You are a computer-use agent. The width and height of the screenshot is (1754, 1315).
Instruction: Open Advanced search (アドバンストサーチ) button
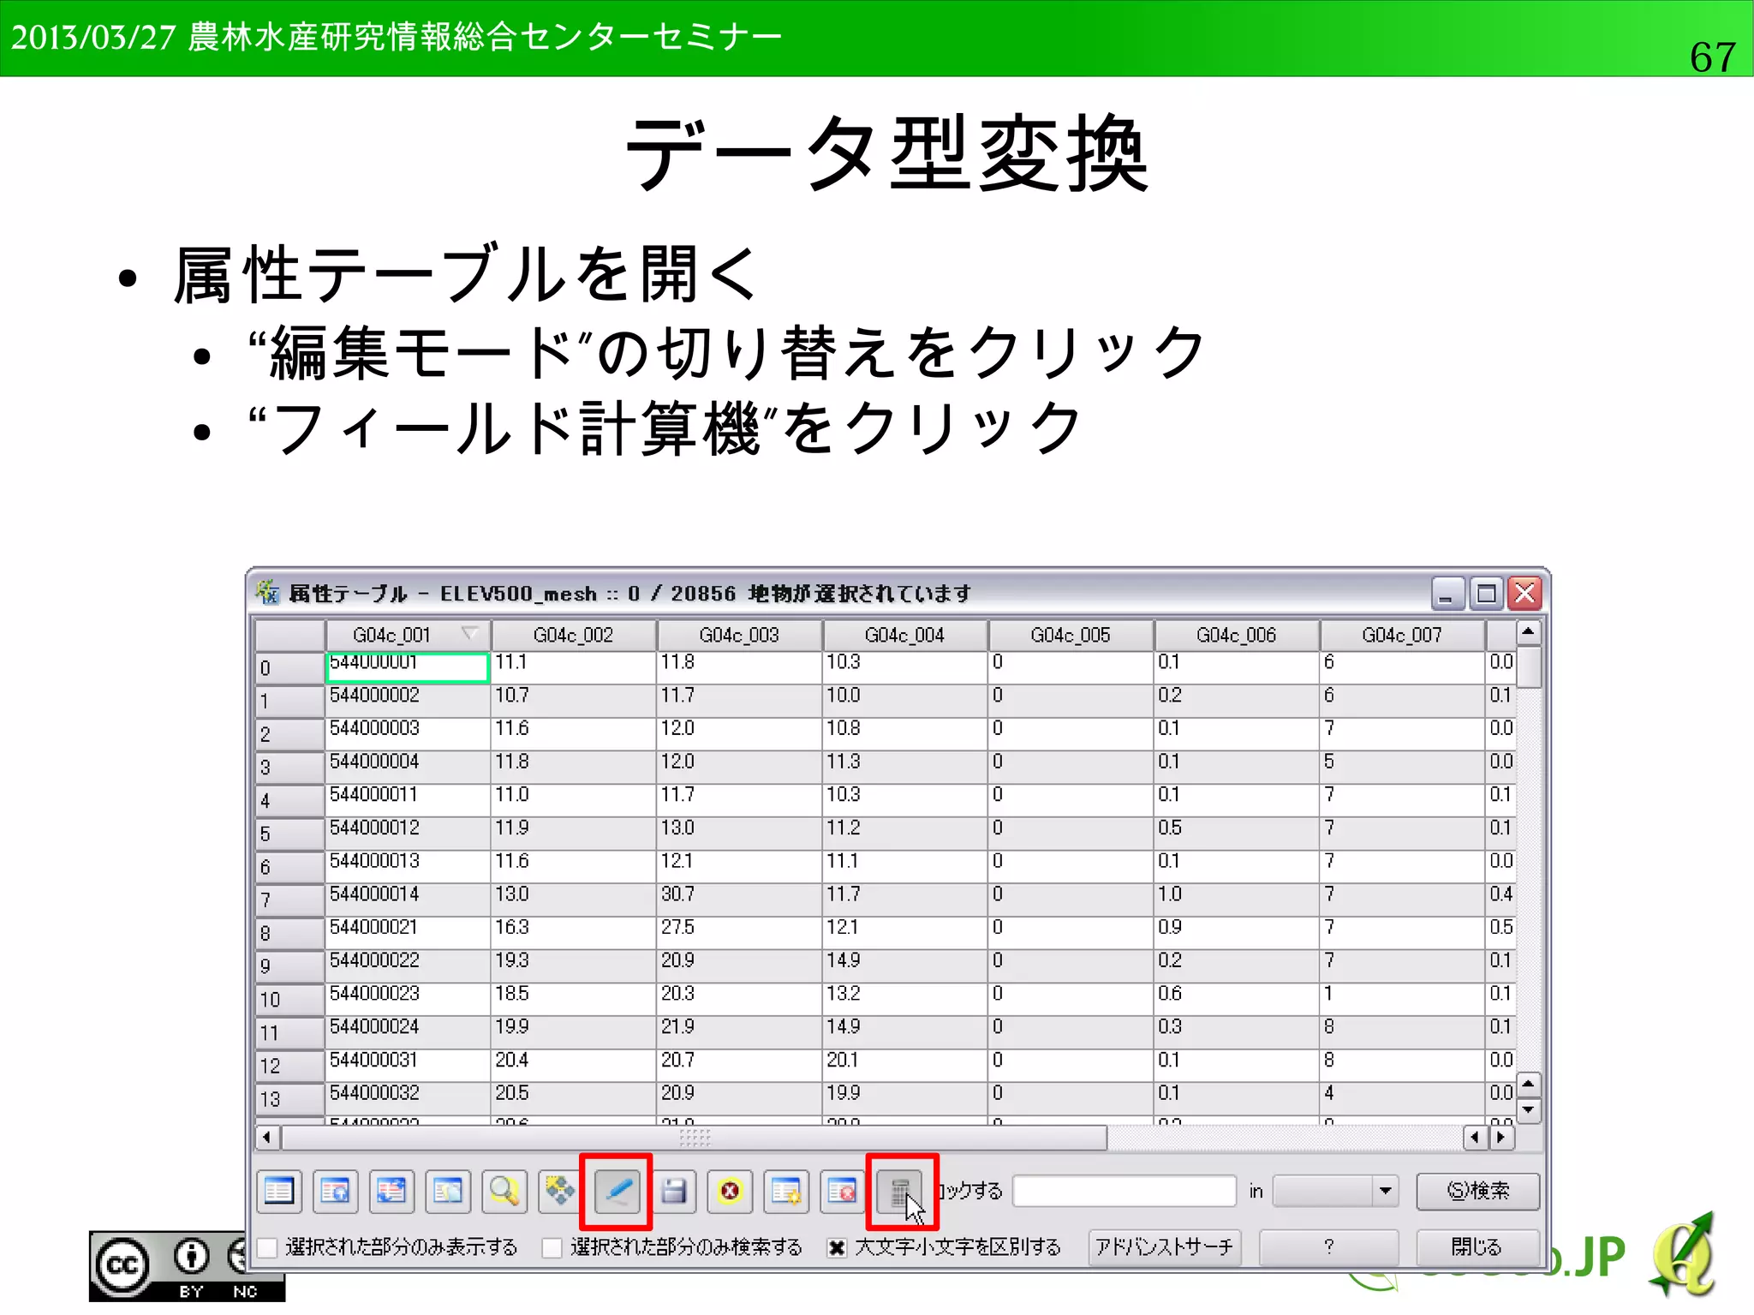[x=1165, y=1246]
